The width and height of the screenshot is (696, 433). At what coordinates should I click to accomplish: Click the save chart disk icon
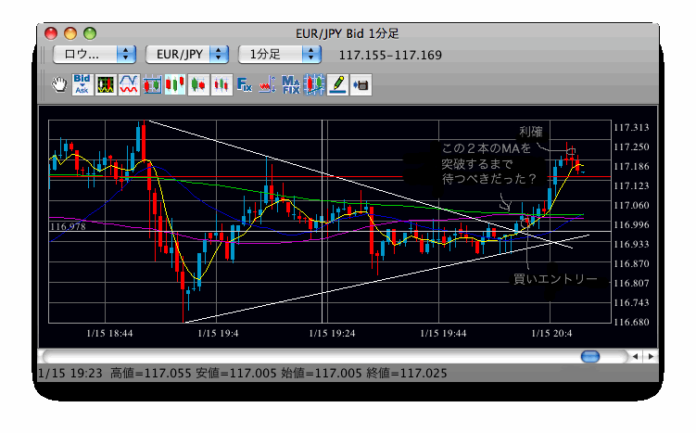tap(361, 84)
